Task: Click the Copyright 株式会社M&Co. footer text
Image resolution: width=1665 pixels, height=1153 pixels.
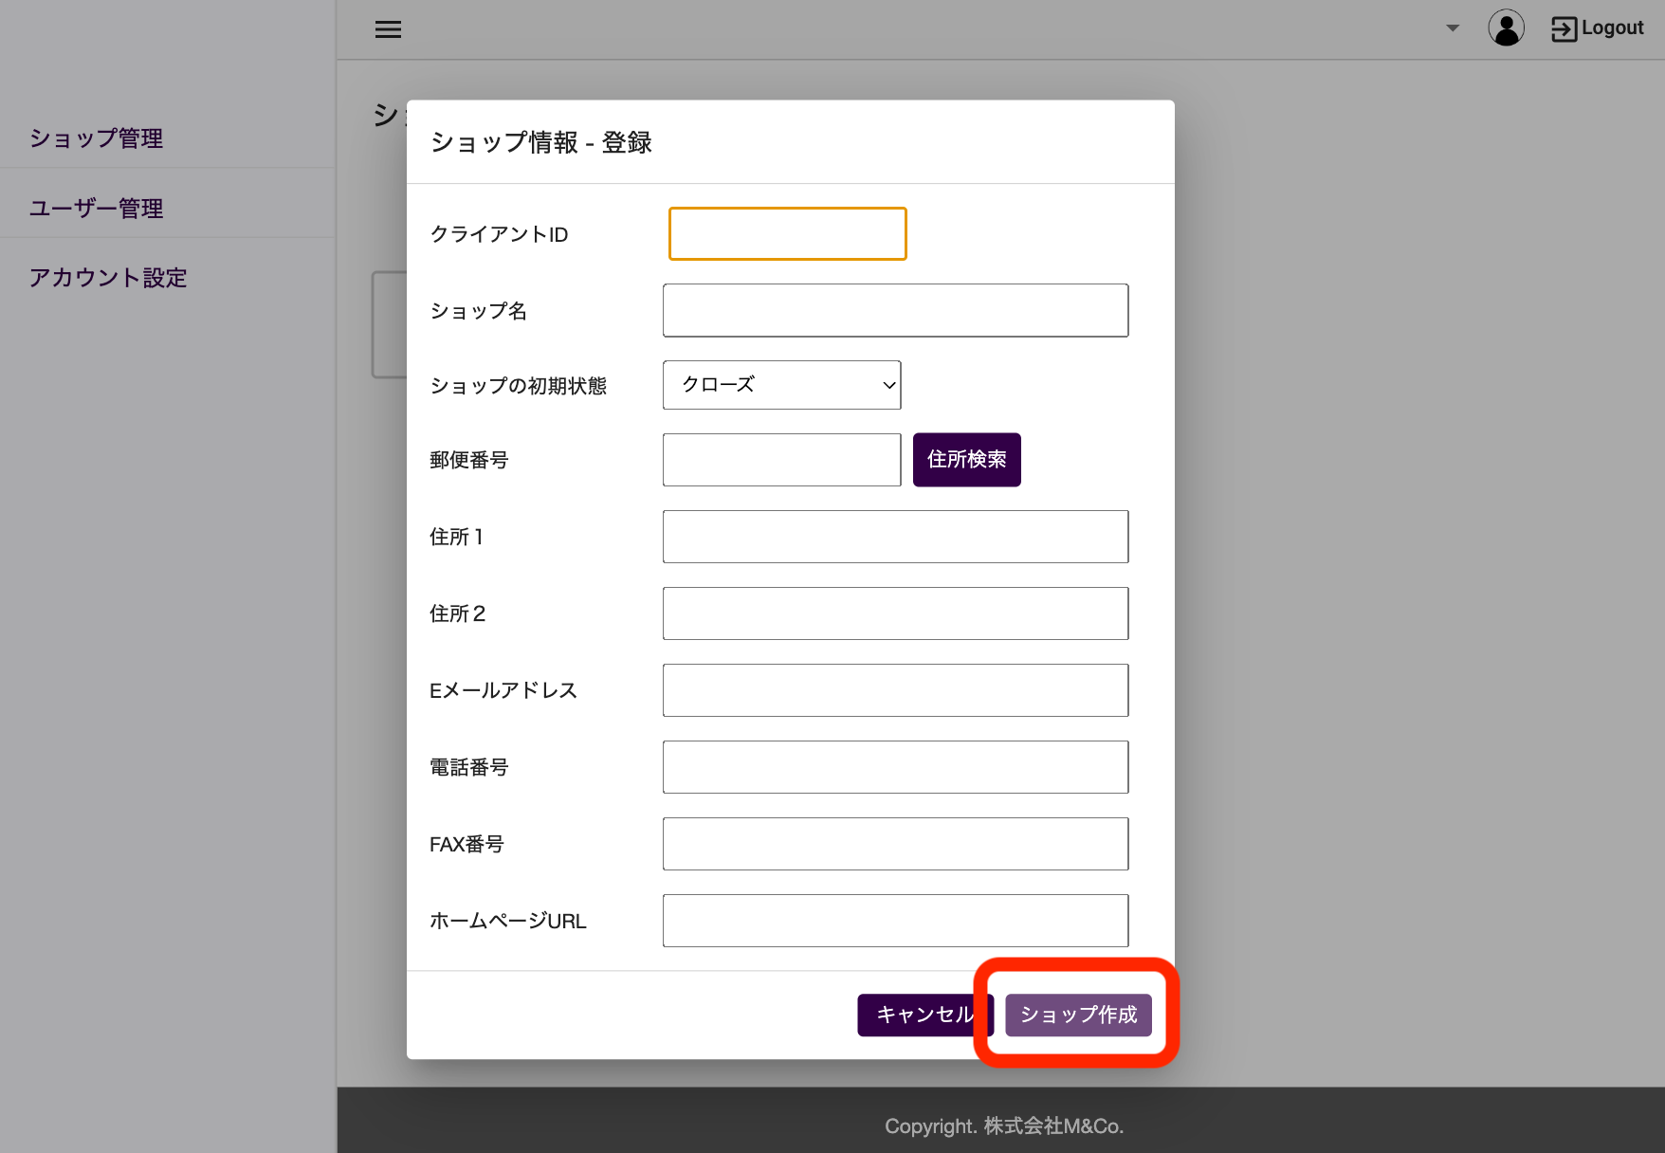Action: [x=1004, y=1126]
